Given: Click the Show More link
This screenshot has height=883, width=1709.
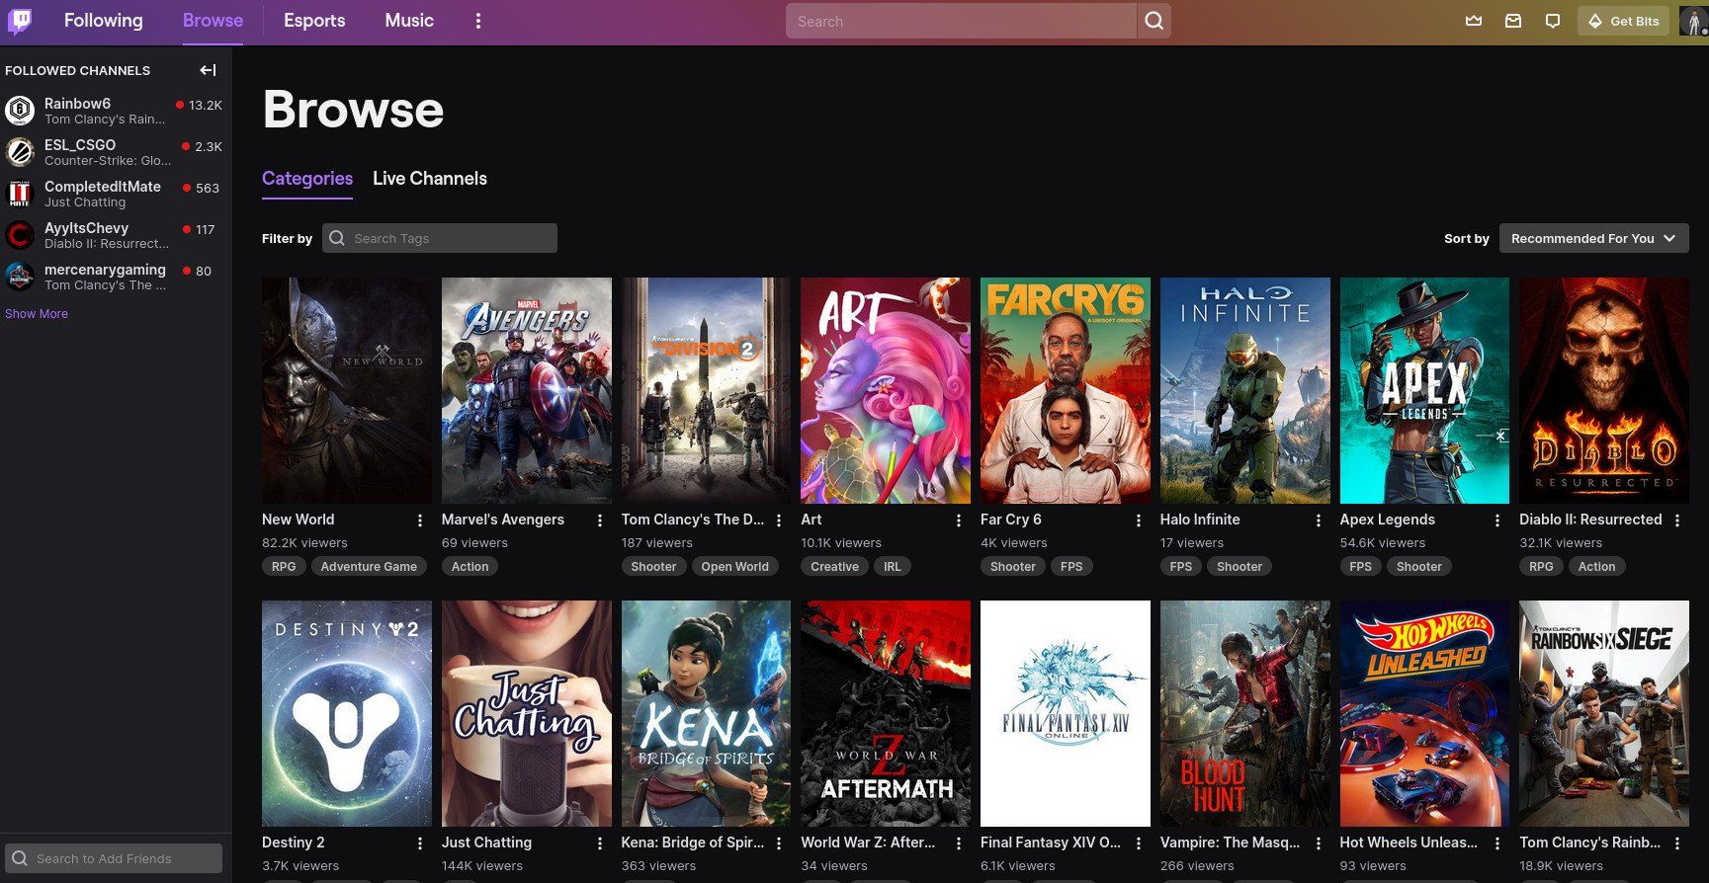Looking at the screenshot, I should 37,314.
